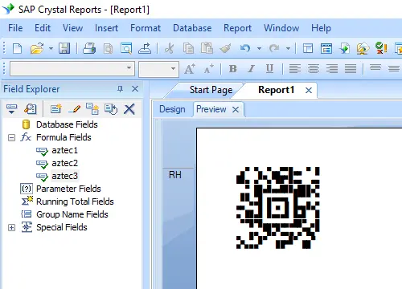Pin the Field Explorer panel

[120, 89]
